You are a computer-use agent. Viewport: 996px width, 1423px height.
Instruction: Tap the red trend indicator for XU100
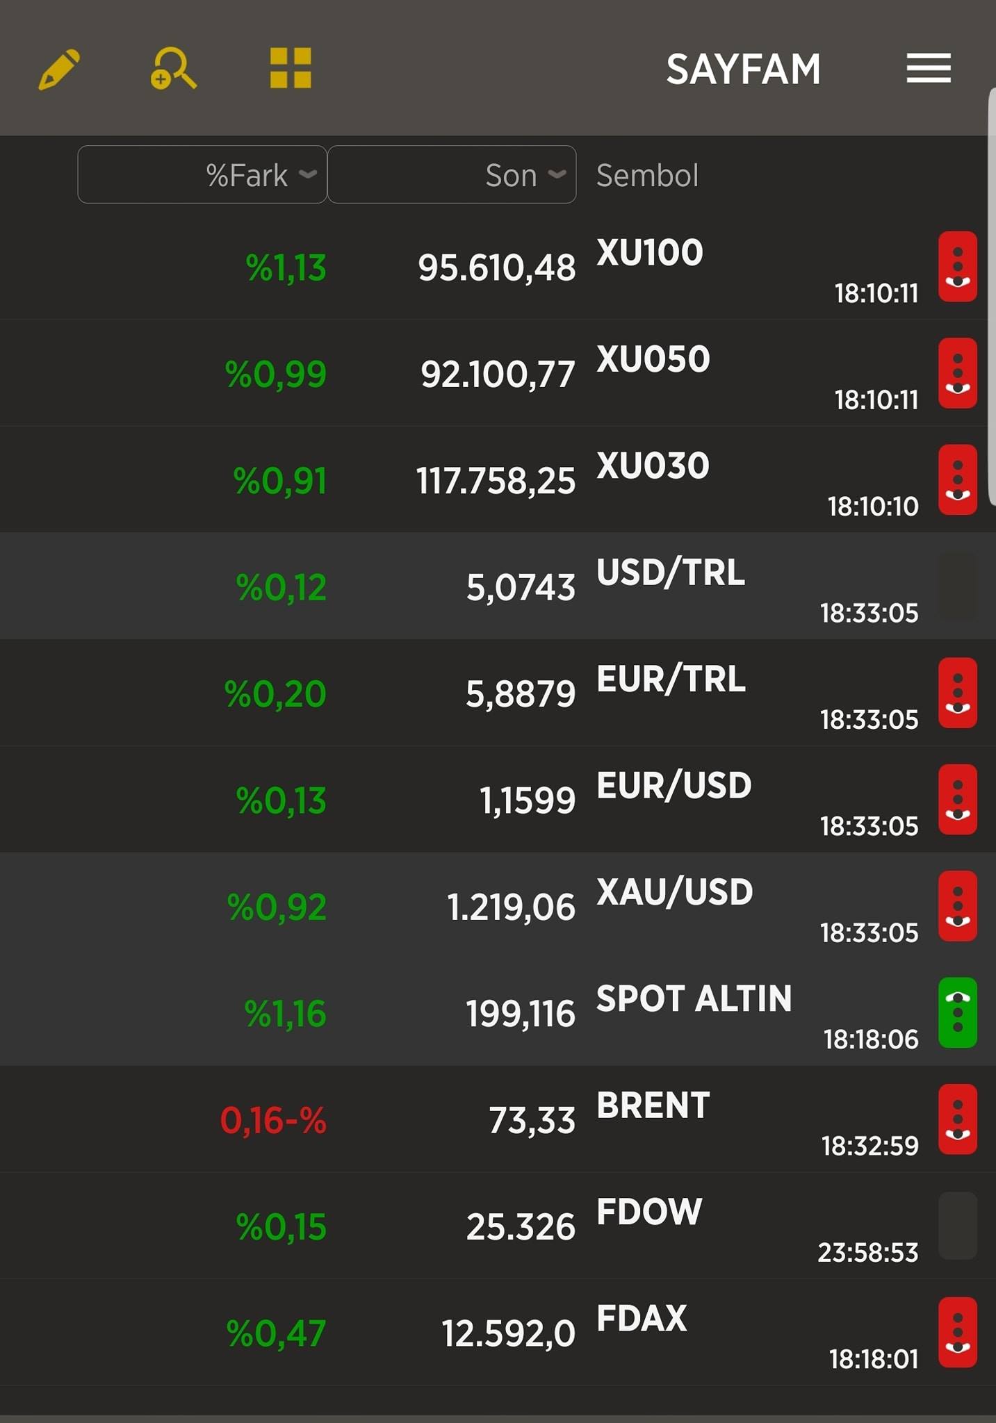958,267
